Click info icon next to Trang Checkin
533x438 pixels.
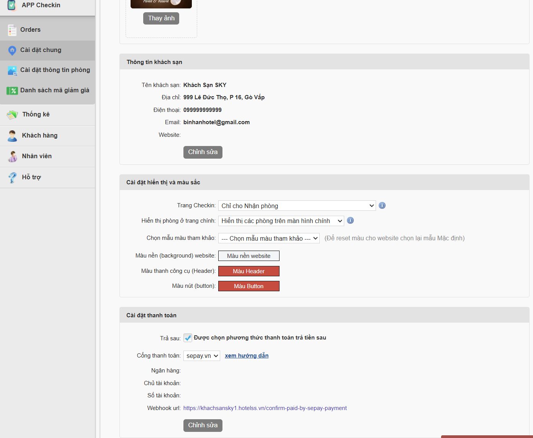pos(382,205)
